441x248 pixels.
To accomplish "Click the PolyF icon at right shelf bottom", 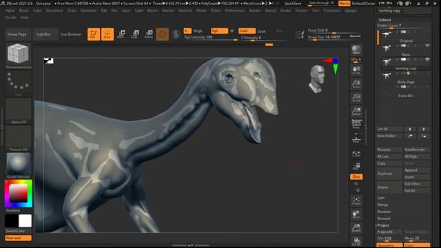I will (356, 242).
